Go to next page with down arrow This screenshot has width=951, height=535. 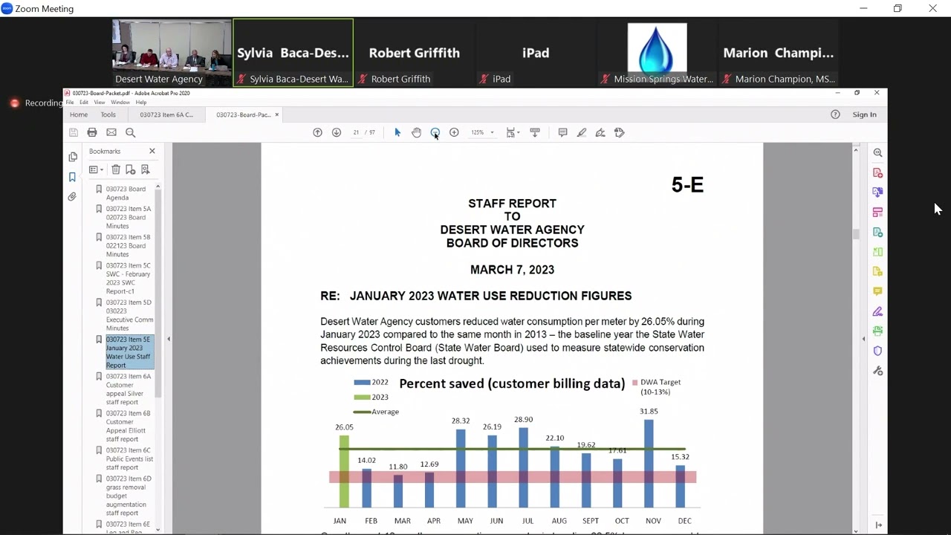(337, 132)
